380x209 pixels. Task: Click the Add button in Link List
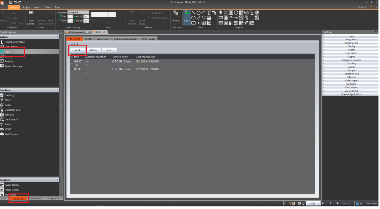(x=77, y=50)
